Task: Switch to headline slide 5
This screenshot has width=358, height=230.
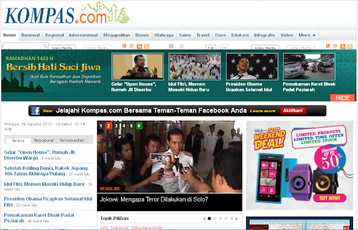Action: click(x=131, y=126)
